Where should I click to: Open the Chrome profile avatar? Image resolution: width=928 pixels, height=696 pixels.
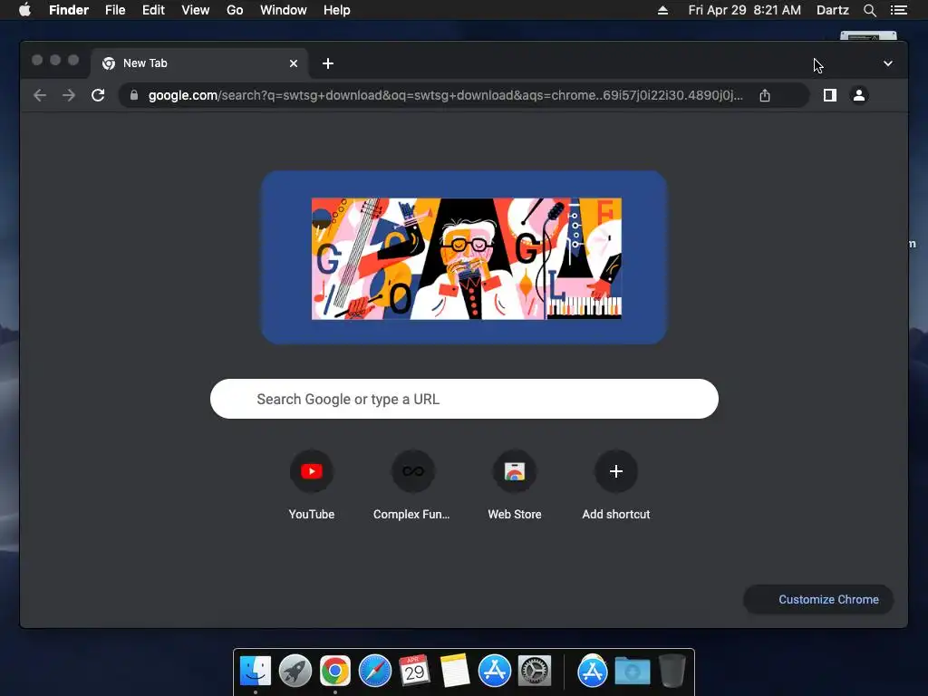(859, 95)
